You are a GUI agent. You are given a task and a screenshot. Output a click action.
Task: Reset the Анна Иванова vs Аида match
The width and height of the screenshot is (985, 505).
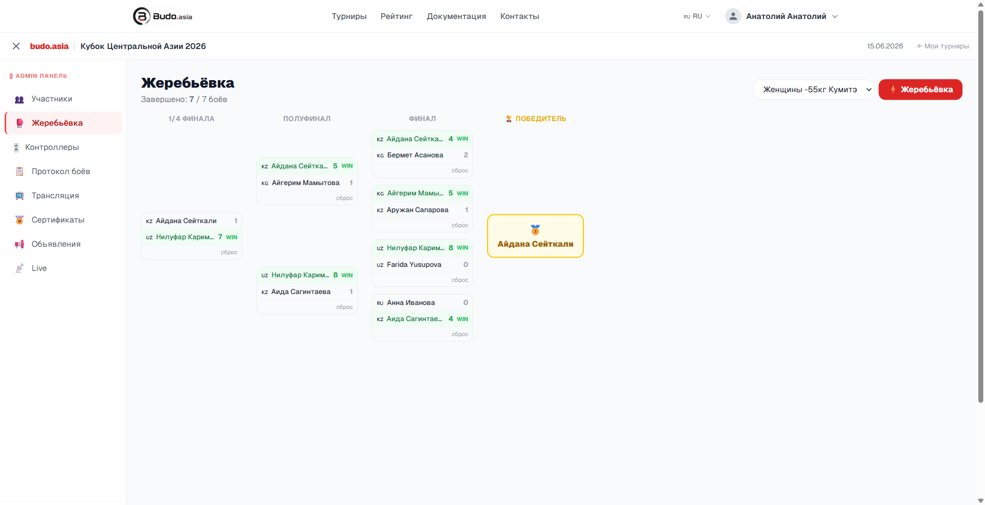[460, 334]
